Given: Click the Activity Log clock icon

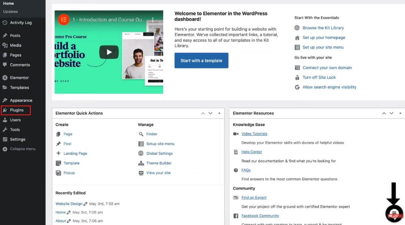Looking at the screenshot, I should click(x=4, y=23).
